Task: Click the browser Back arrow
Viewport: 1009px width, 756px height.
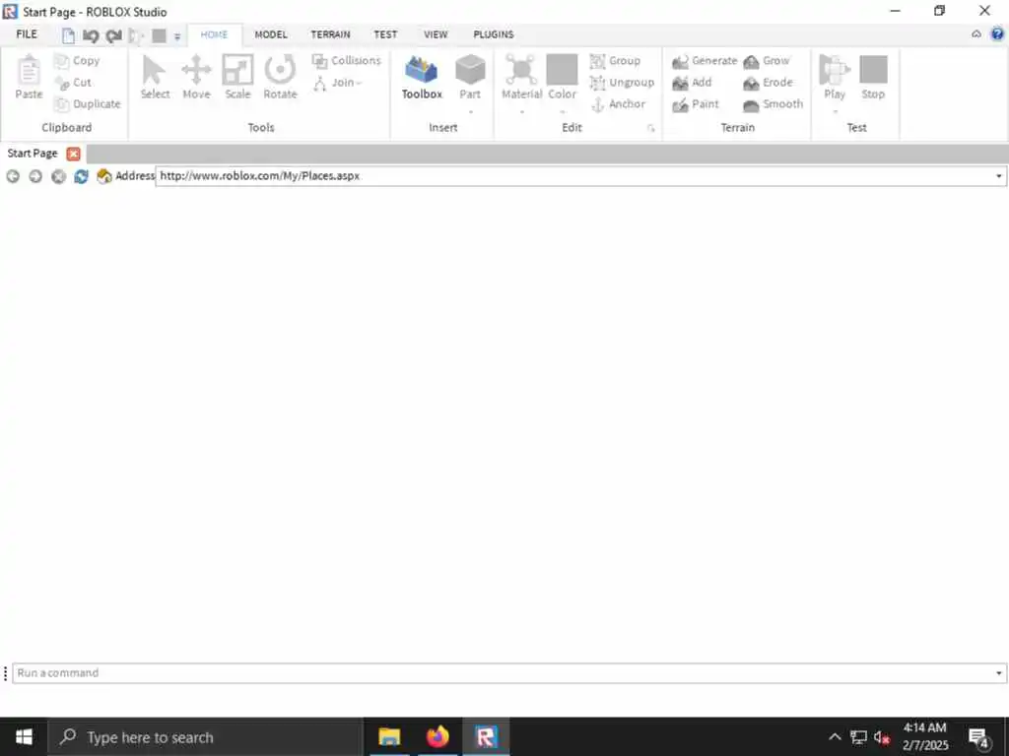Action: [12, 176]
